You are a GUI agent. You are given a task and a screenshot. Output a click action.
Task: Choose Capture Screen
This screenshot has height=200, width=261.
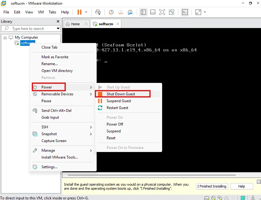(54, 141)
